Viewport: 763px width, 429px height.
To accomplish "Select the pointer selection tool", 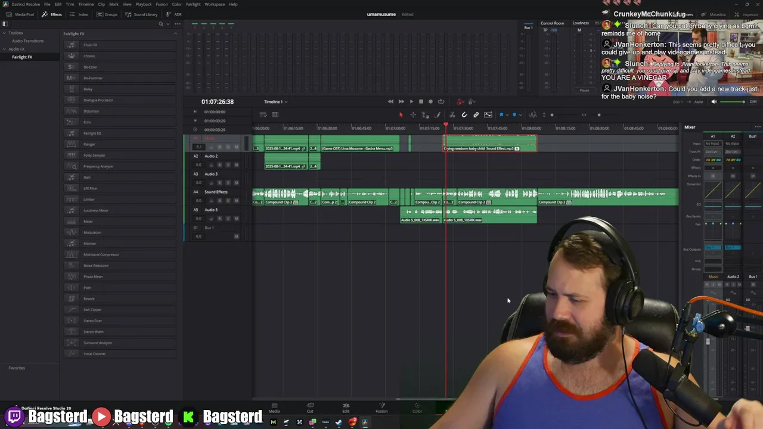I will [x=401, y=114].
